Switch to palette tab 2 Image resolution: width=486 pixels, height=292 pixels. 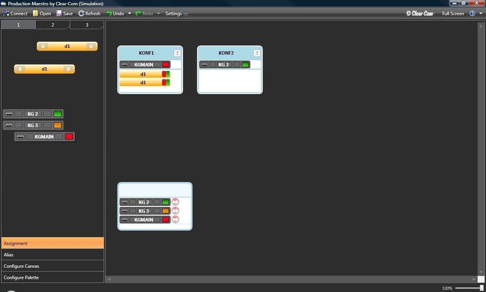point(53,25)
